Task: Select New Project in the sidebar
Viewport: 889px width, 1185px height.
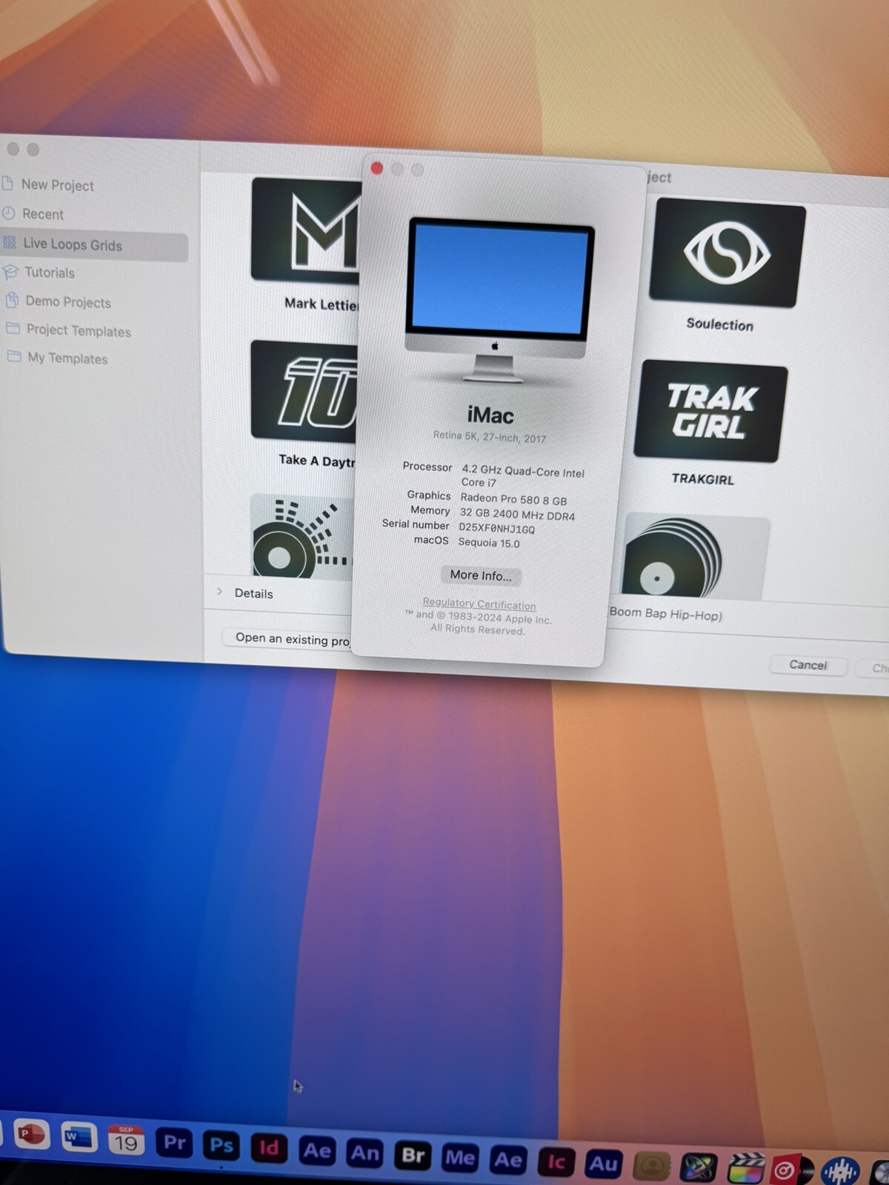Action: click(x=58, y=185)
